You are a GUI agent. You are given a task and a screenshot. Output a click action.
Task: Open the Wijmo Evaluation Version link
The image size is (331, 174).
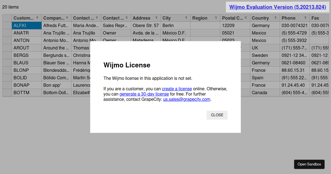point(277,7)
